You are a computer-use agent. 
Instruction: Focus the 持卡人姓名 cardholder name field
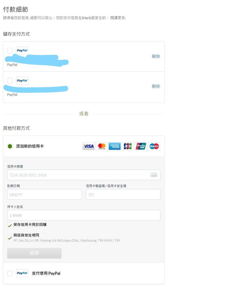click(84, 215)
